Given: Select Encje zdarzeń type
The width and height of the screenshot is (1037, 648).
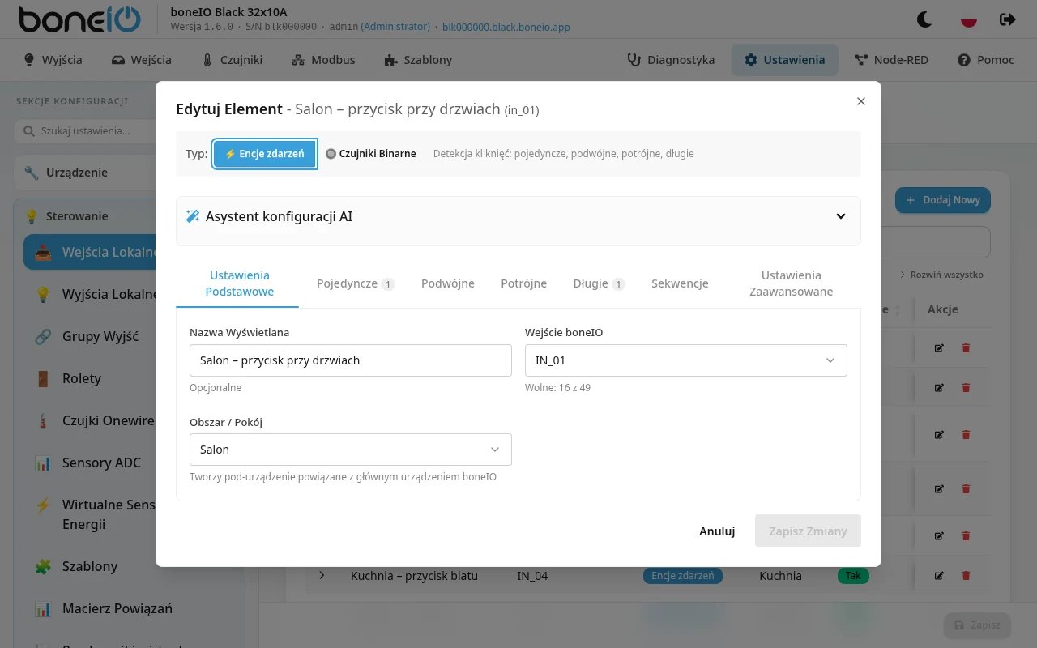Looking at the screenshot, I should pos(264,154).
